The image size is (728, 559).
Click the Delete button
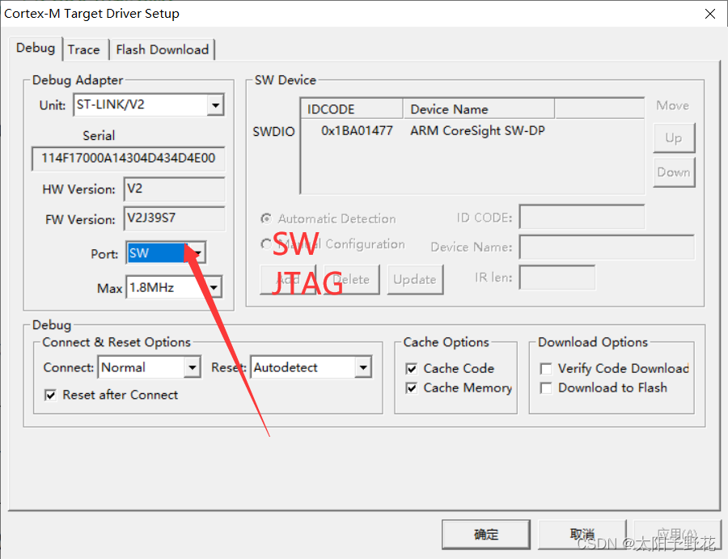point(352,280)
